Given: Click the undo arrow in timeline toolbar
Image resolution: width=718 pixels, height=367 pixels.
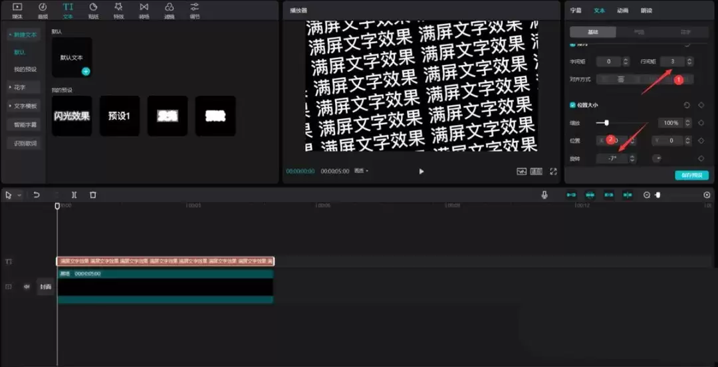Looking at the screenshot, I should 36,195.
